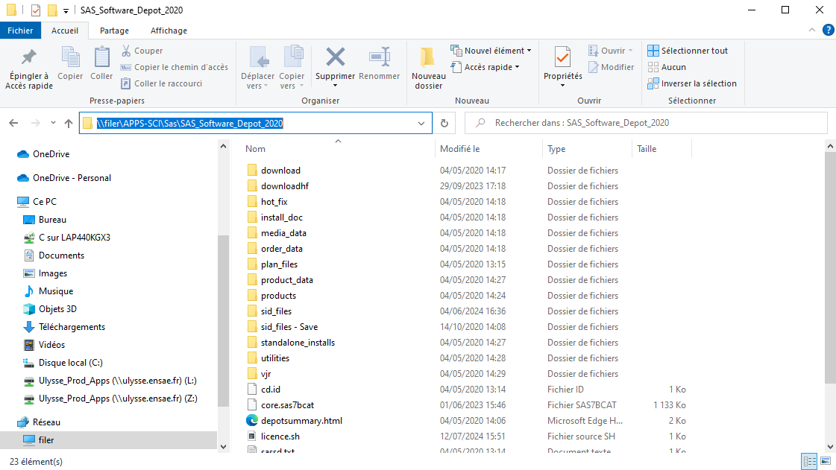Click Aucun to deselect all
The image size is (836, 470).
pyautogui.click(x=667, y=67)
